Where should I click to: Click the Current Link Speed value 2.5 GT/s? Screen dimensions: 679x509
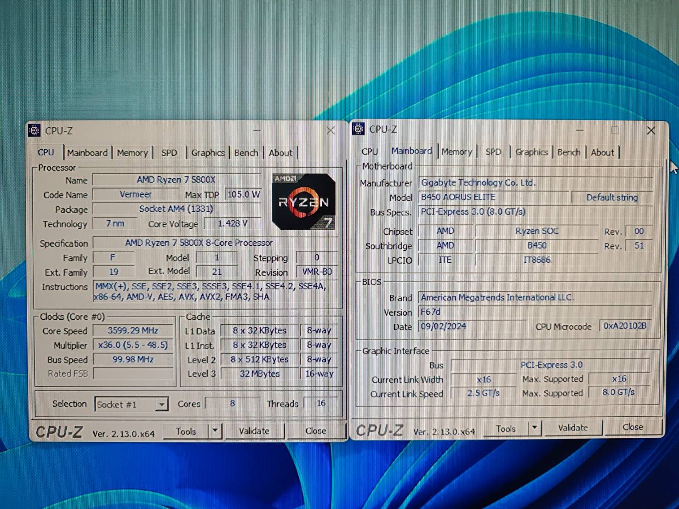coord(484,393)
